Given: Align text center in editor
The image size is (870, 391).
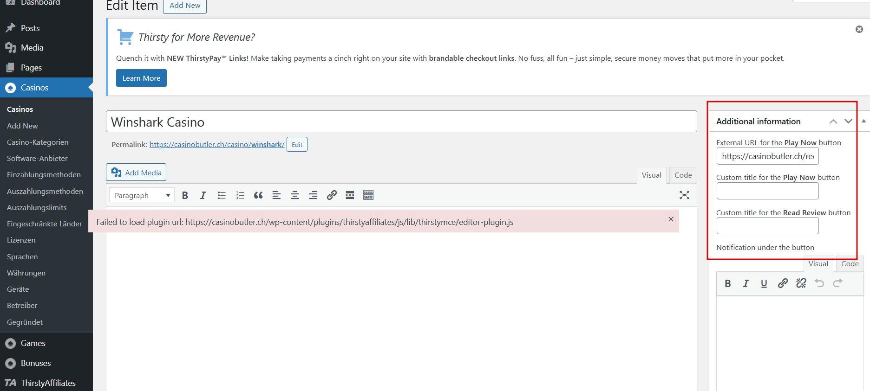Looking at the screenshot, I should pyautogui.click(x=294, y=195).
